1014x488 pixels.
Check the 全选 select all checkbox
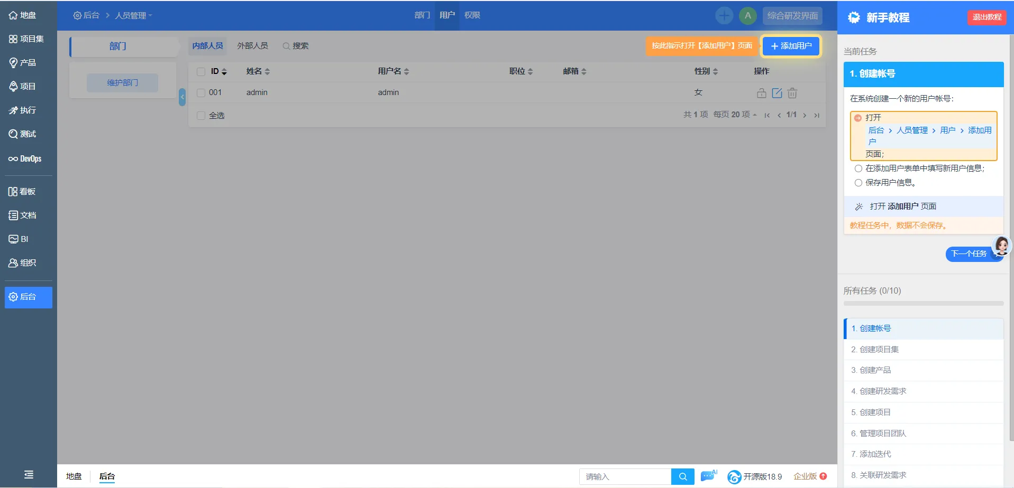click(x=201, y=116)
